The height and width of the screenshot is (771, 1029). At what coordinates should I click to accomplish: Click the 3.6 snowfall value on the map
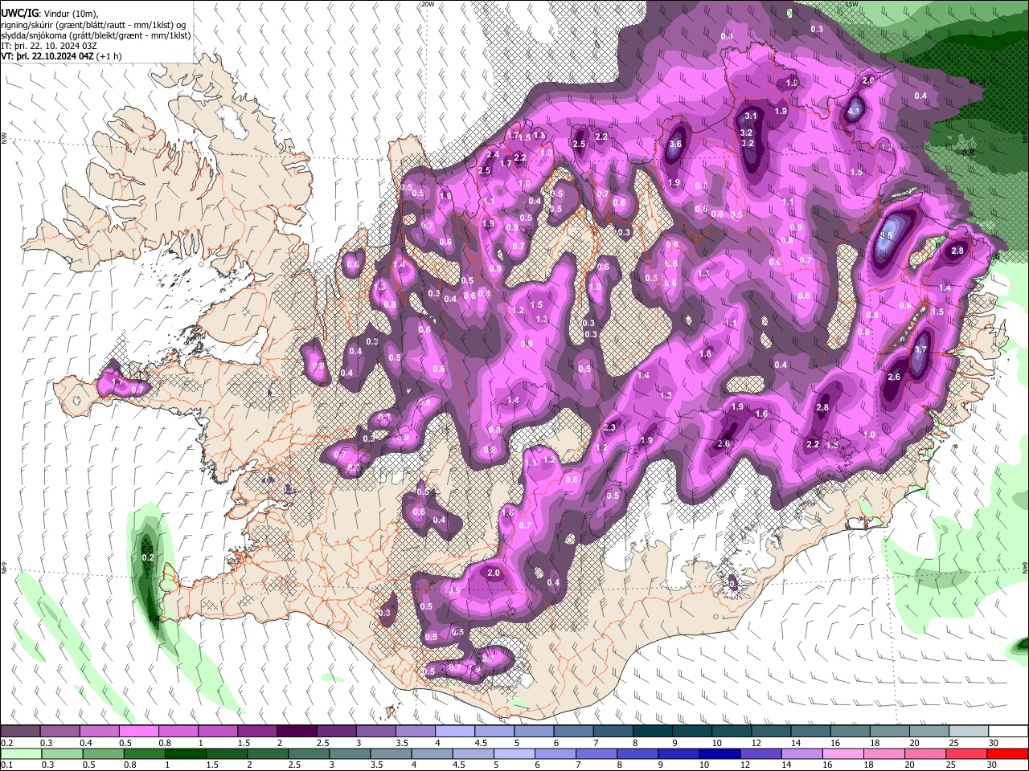[x=675, y=145]
